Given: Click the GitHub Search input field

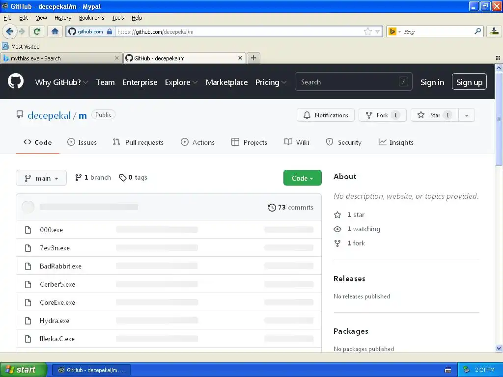Looking at the screenshot, I should tap(354, 82).
